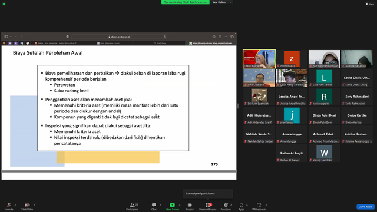377x212 pixels.
Task: Select jihan fairuz's participant tile
Action: [292, 115]
